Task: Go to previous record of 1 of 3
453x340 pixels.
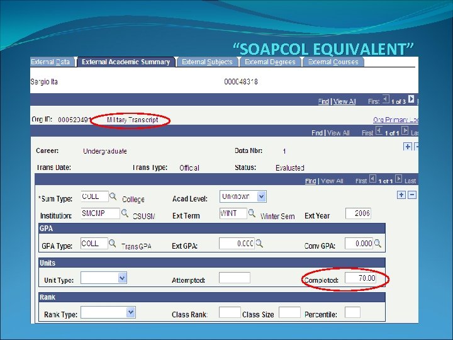Action: (386, 99)
